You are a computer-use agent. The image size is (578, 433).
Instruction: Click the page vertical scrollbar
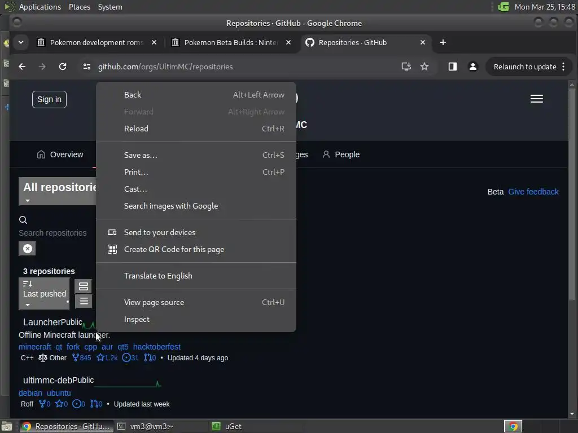pyautogui.click(x=572, y=195)
